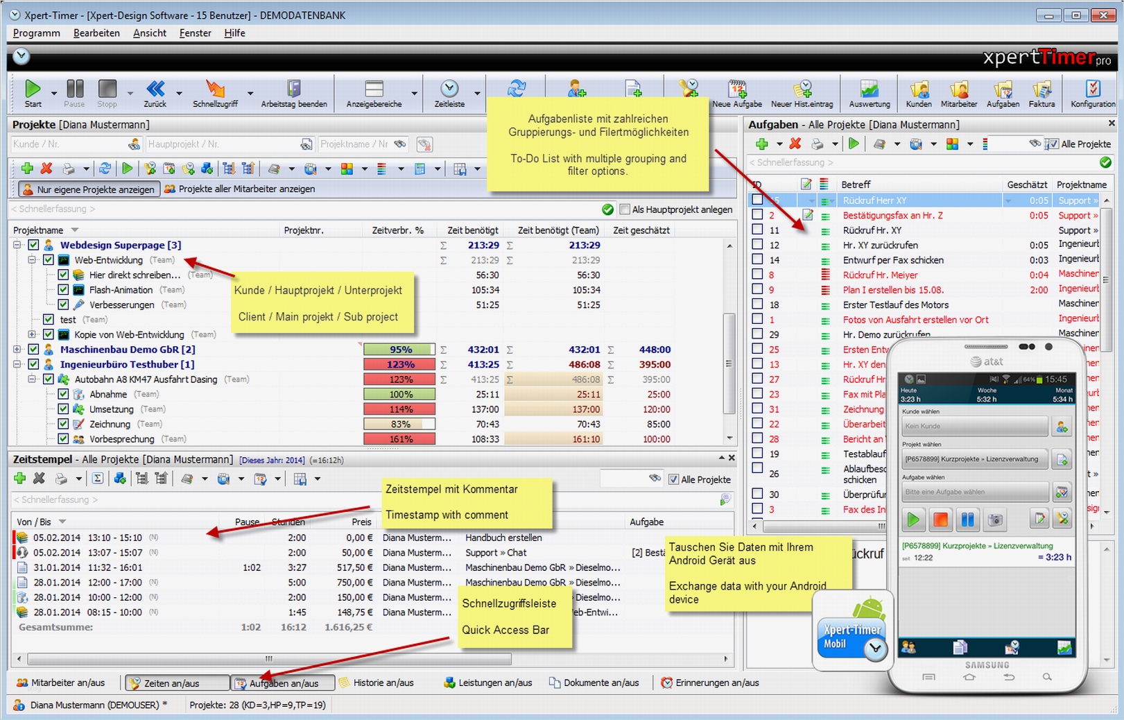Open Schnellzugriff via its lightning icon
Screen dimensions: 1124x720
(x=215, y=89)
